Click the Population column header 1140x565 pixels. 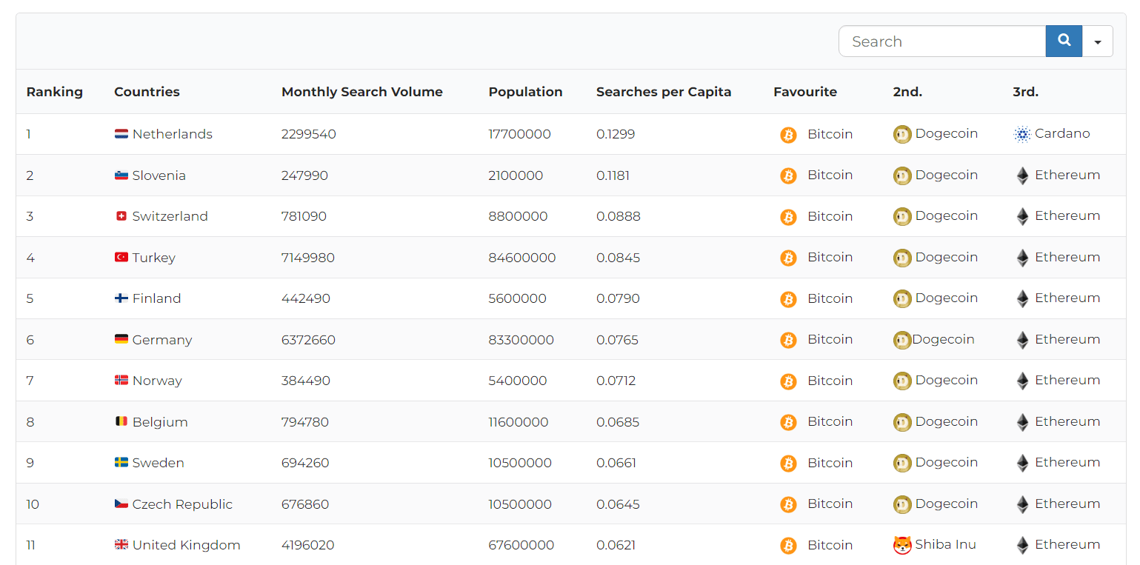tap(525, 92)
